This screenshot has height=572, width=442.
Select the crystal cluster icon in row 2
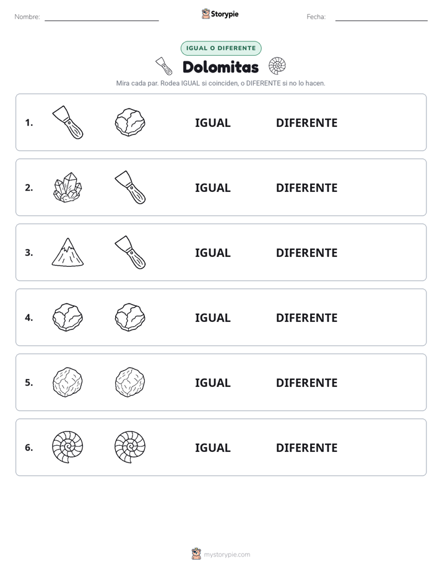[68, 188]
